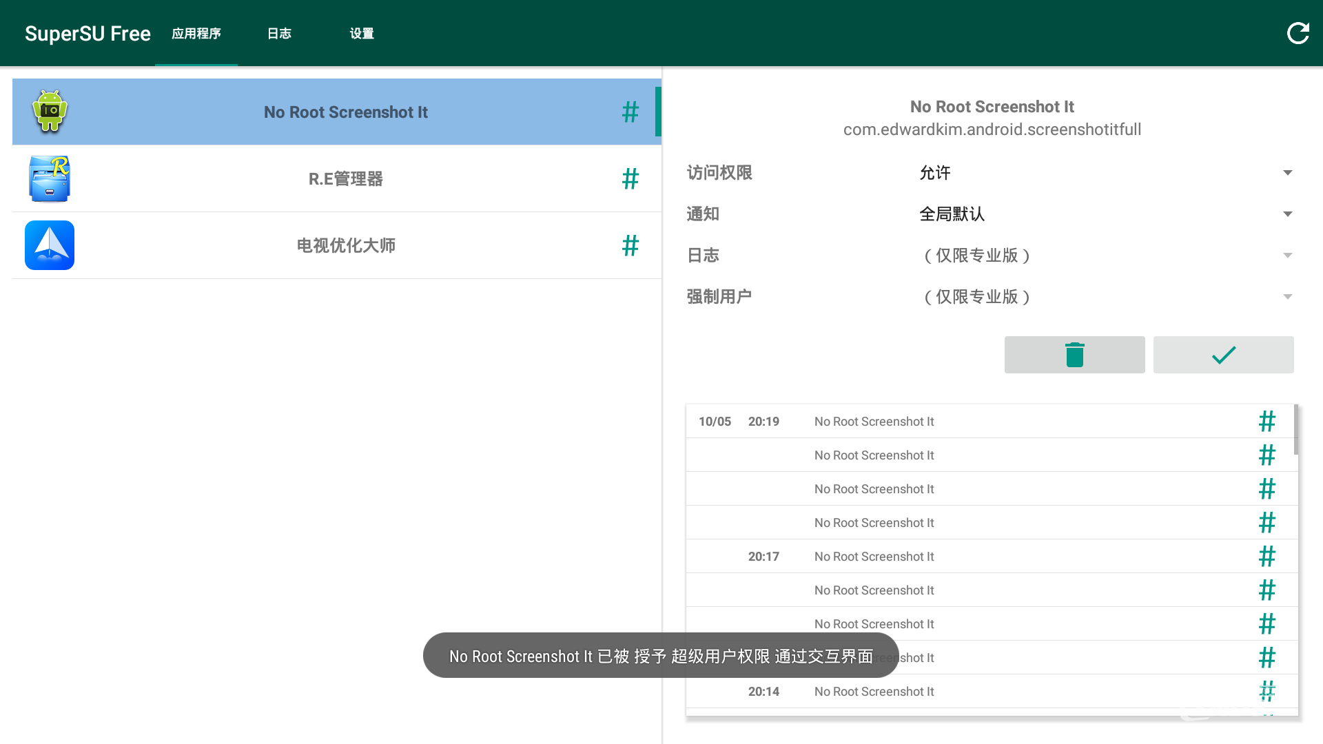Open the 设置 tab

click(362, 33)
